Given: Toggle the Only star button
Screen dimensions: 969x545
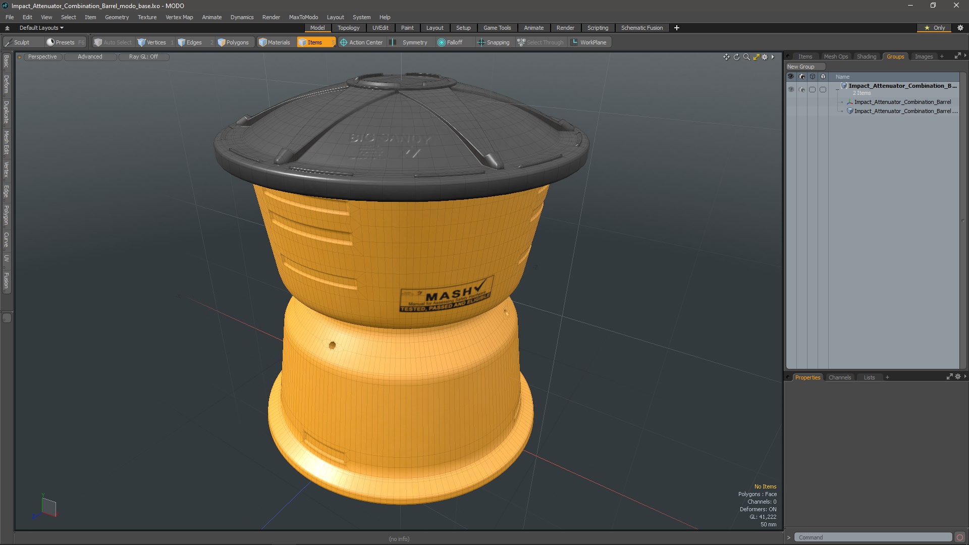Looking at the screenshot, I should click(934, 28).
